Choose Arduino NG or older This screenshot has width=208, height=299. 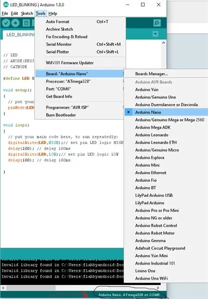pos(166,218)
